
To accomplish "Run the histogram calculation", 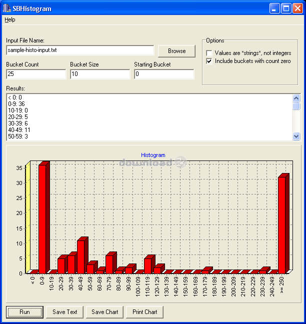I will [x=24, y=312].
